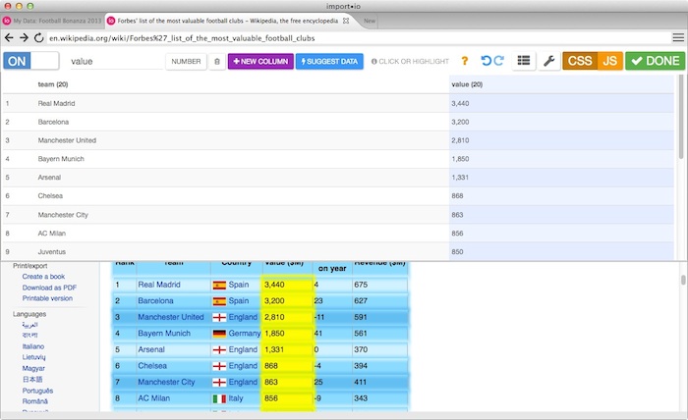Go forward with the forward arrow

24,38
